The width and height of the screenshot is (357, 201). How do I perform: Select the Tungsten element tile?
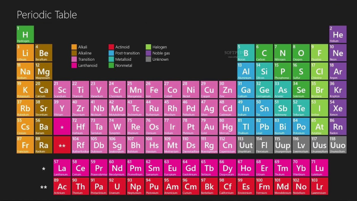[x=117, y=126]
